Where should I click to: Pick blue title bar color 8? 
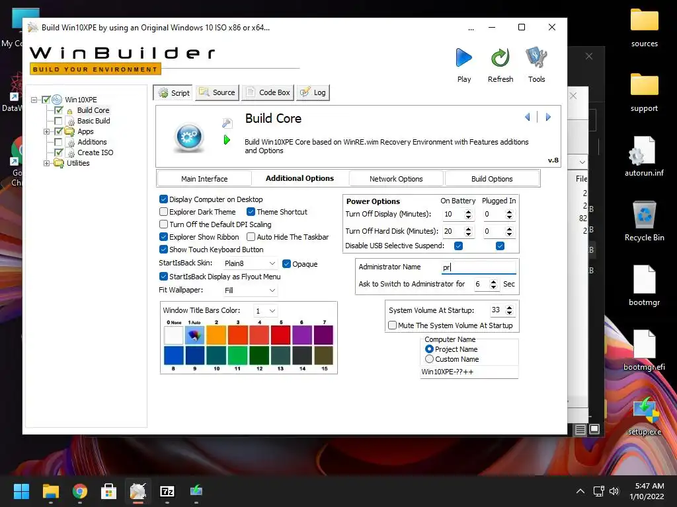pos(174,356)
